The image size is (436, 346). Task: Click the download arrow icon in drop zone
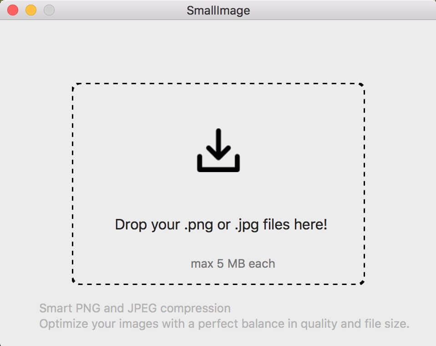click(x=218, y=150)
